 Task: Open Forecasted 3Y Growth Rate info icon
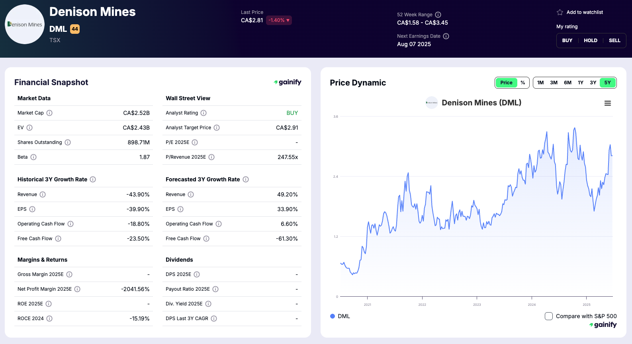[x=246, y=179]
